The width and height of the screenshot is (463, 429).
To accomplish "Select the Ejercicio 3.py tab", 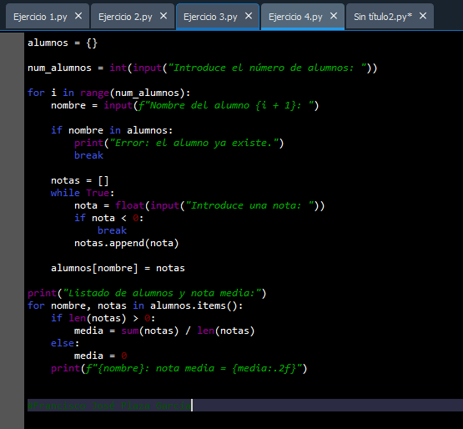I will [x=210, y=17].
